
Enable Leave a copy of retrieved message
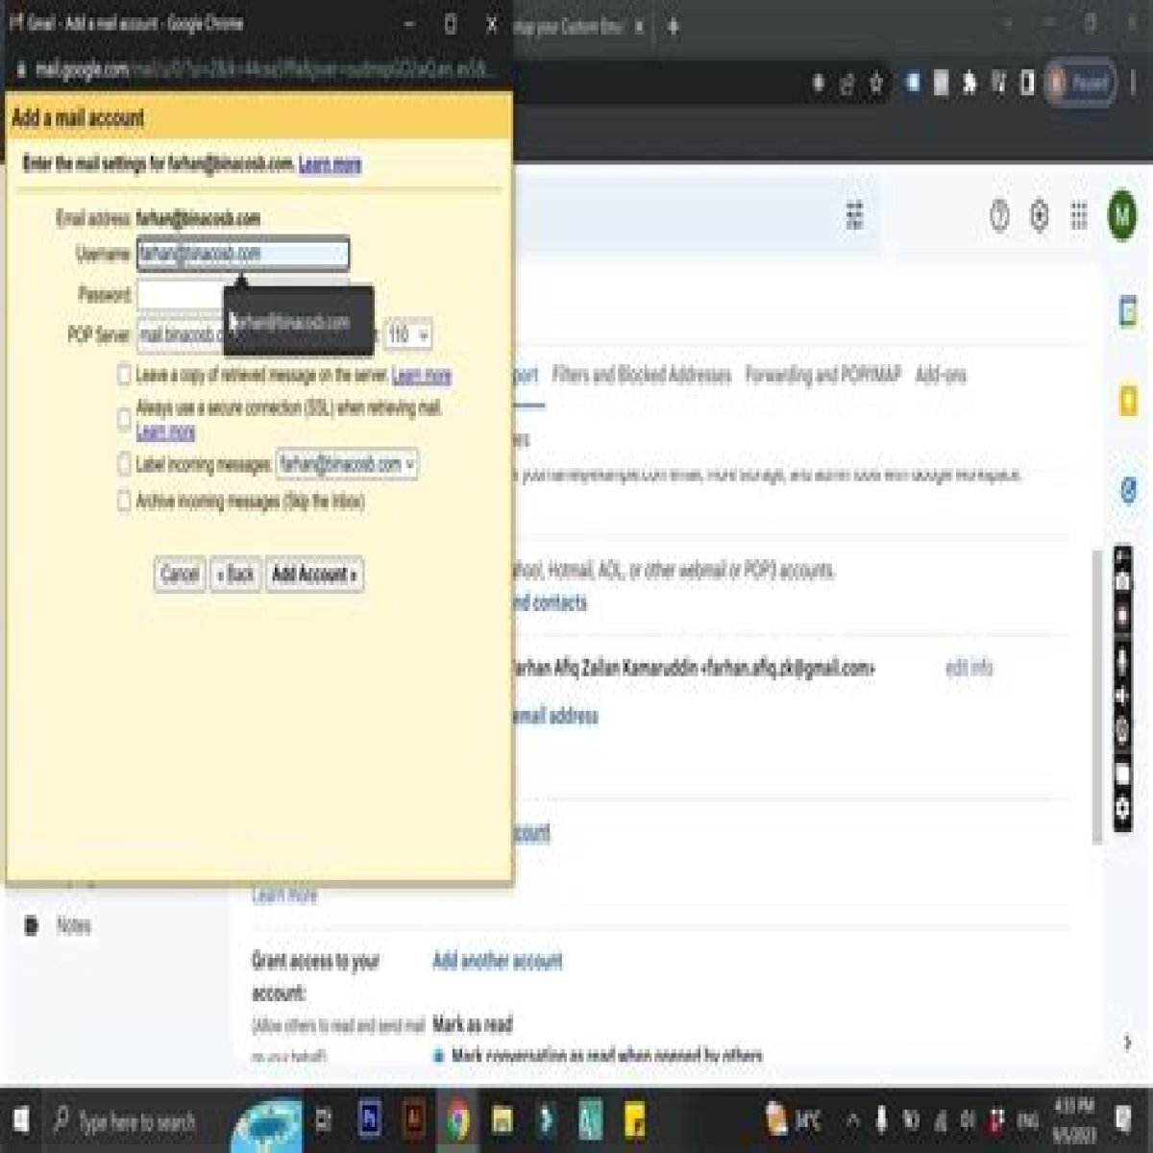tap(124, 375)
